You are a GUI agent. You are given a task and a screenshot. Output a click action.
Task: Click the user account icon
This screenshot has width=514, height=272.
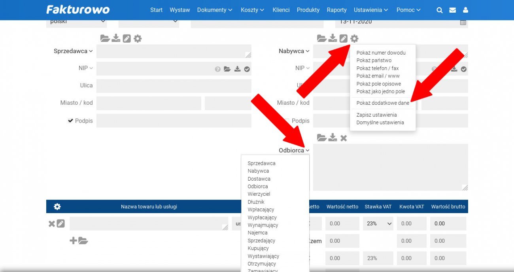pos(465,10)
